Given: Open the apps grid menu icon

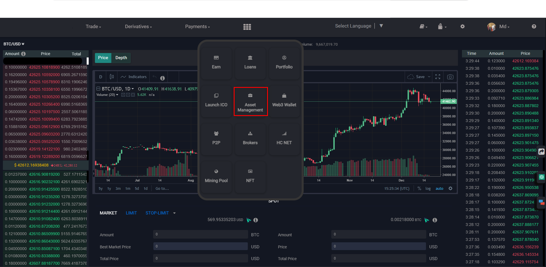Looking at the screenshot, I should [x=247, y=27].
